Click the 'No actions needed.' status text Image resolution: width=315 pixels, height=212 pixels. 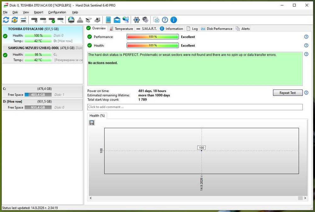(103, 63)
